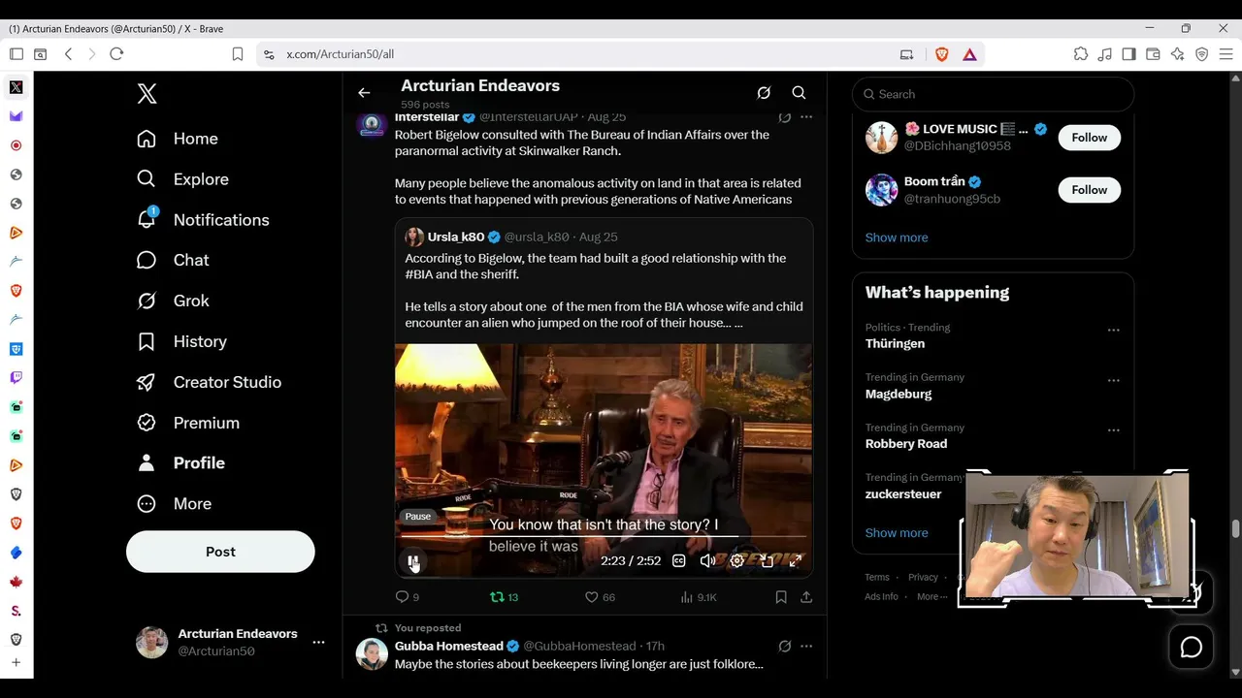Open the Robbery Road trending topic

pos(906,444)
